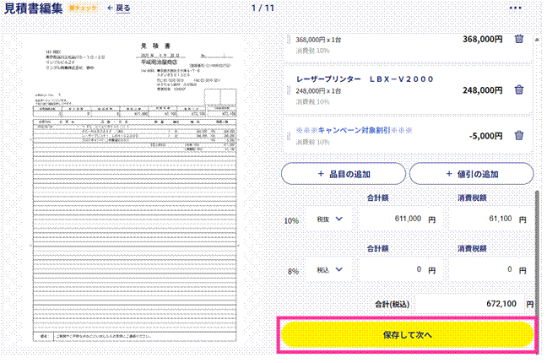
Task: Open the 10% 税抜 tax type dropdown
Action: click(x=329, y=219)
